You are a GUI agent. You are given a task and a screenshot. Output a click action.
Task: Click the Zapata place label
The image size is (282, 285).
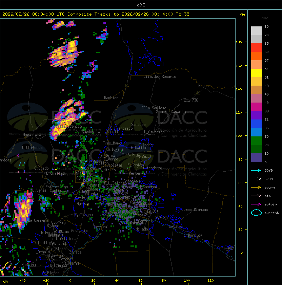click(x=75, y=252)
